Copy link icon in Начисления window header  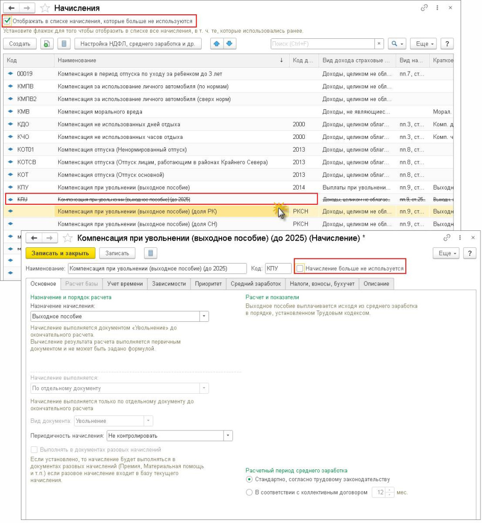click(x=424, y=8)
